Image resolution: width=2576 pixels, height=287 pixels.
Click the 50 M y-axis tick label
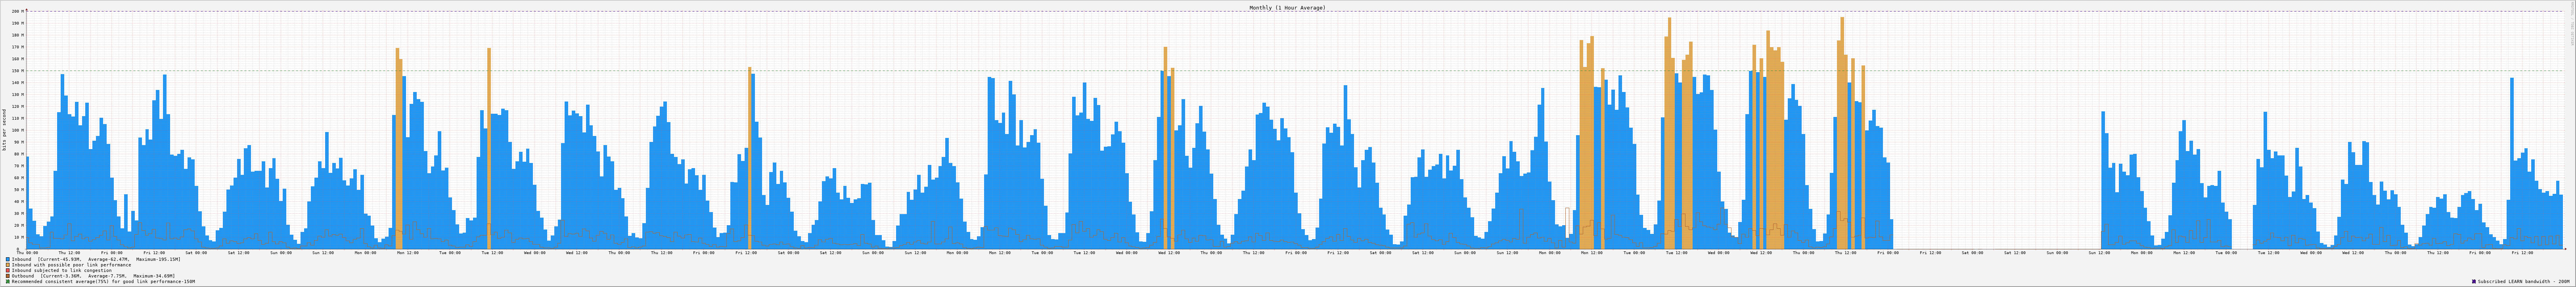point(16,189)
